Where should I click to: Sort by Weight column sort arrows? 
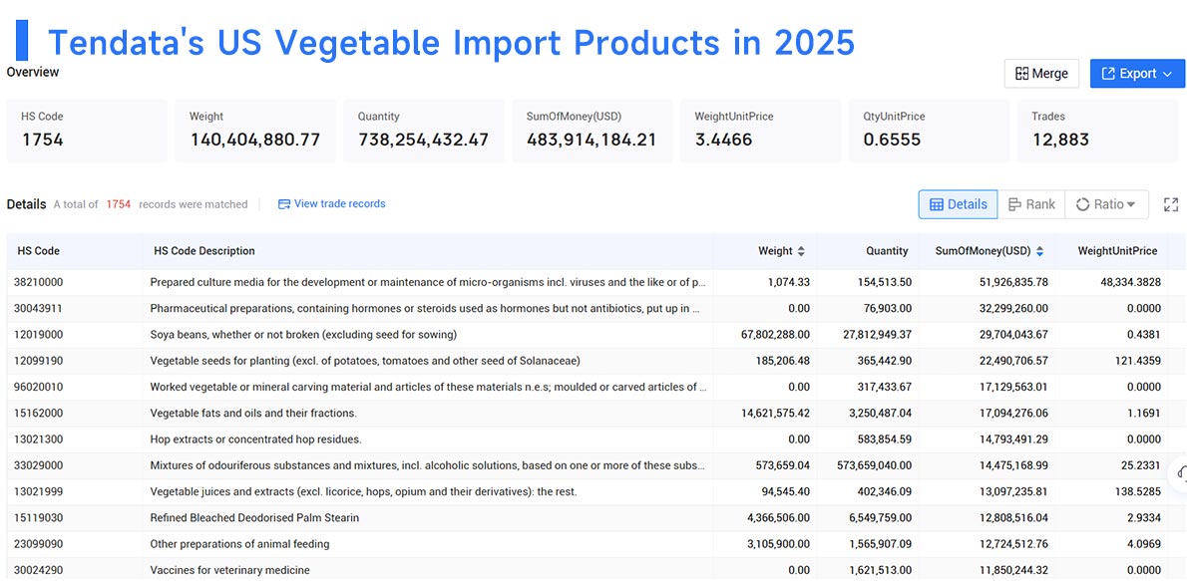click(x=801, y=251)
